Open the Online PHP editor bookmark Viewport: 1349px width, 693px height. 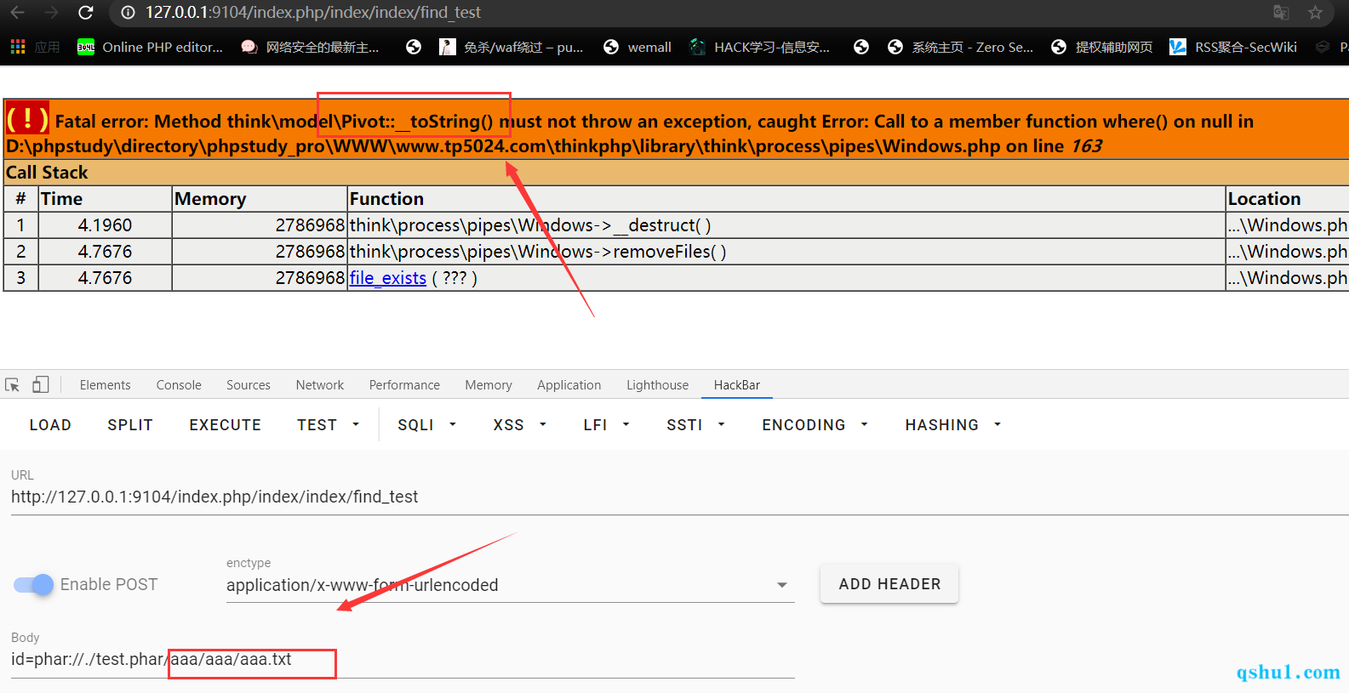pos(150,47)
